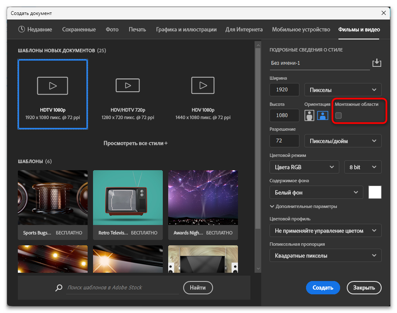Open the Пикселы width units dropdown

[x=343, y=90]
